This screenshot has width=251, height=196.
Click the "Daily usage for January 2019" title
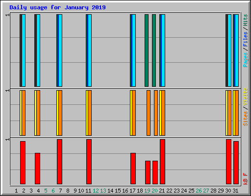click(57, 7)
